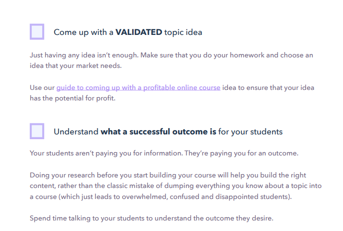Click the words "Come up with a"
Screen dimensions: 343x231
coord(83,33)
